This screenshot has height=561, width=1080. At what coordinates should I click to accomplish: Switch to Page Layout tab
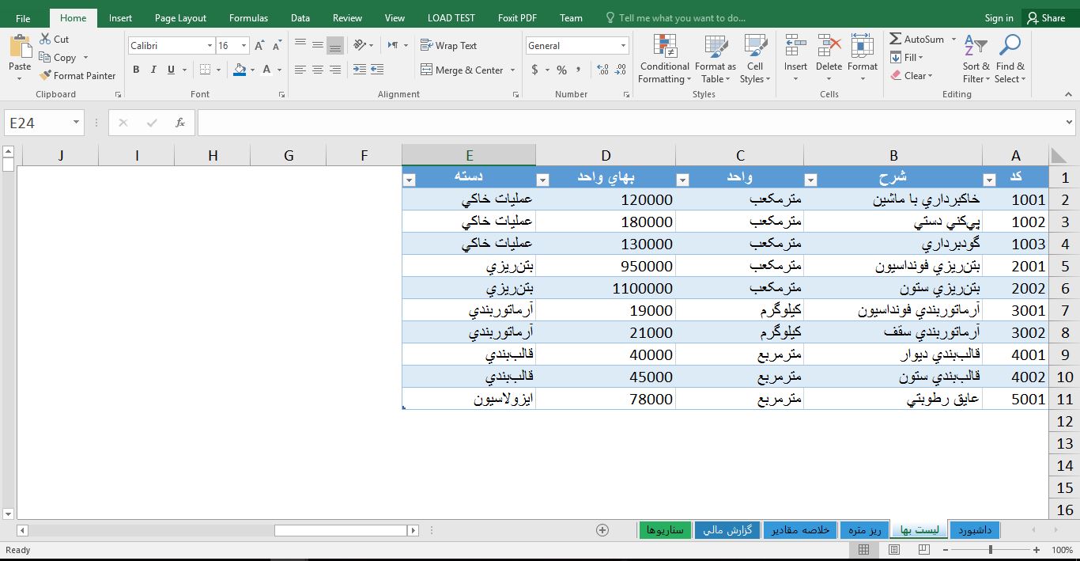click(x=180, y=17)
